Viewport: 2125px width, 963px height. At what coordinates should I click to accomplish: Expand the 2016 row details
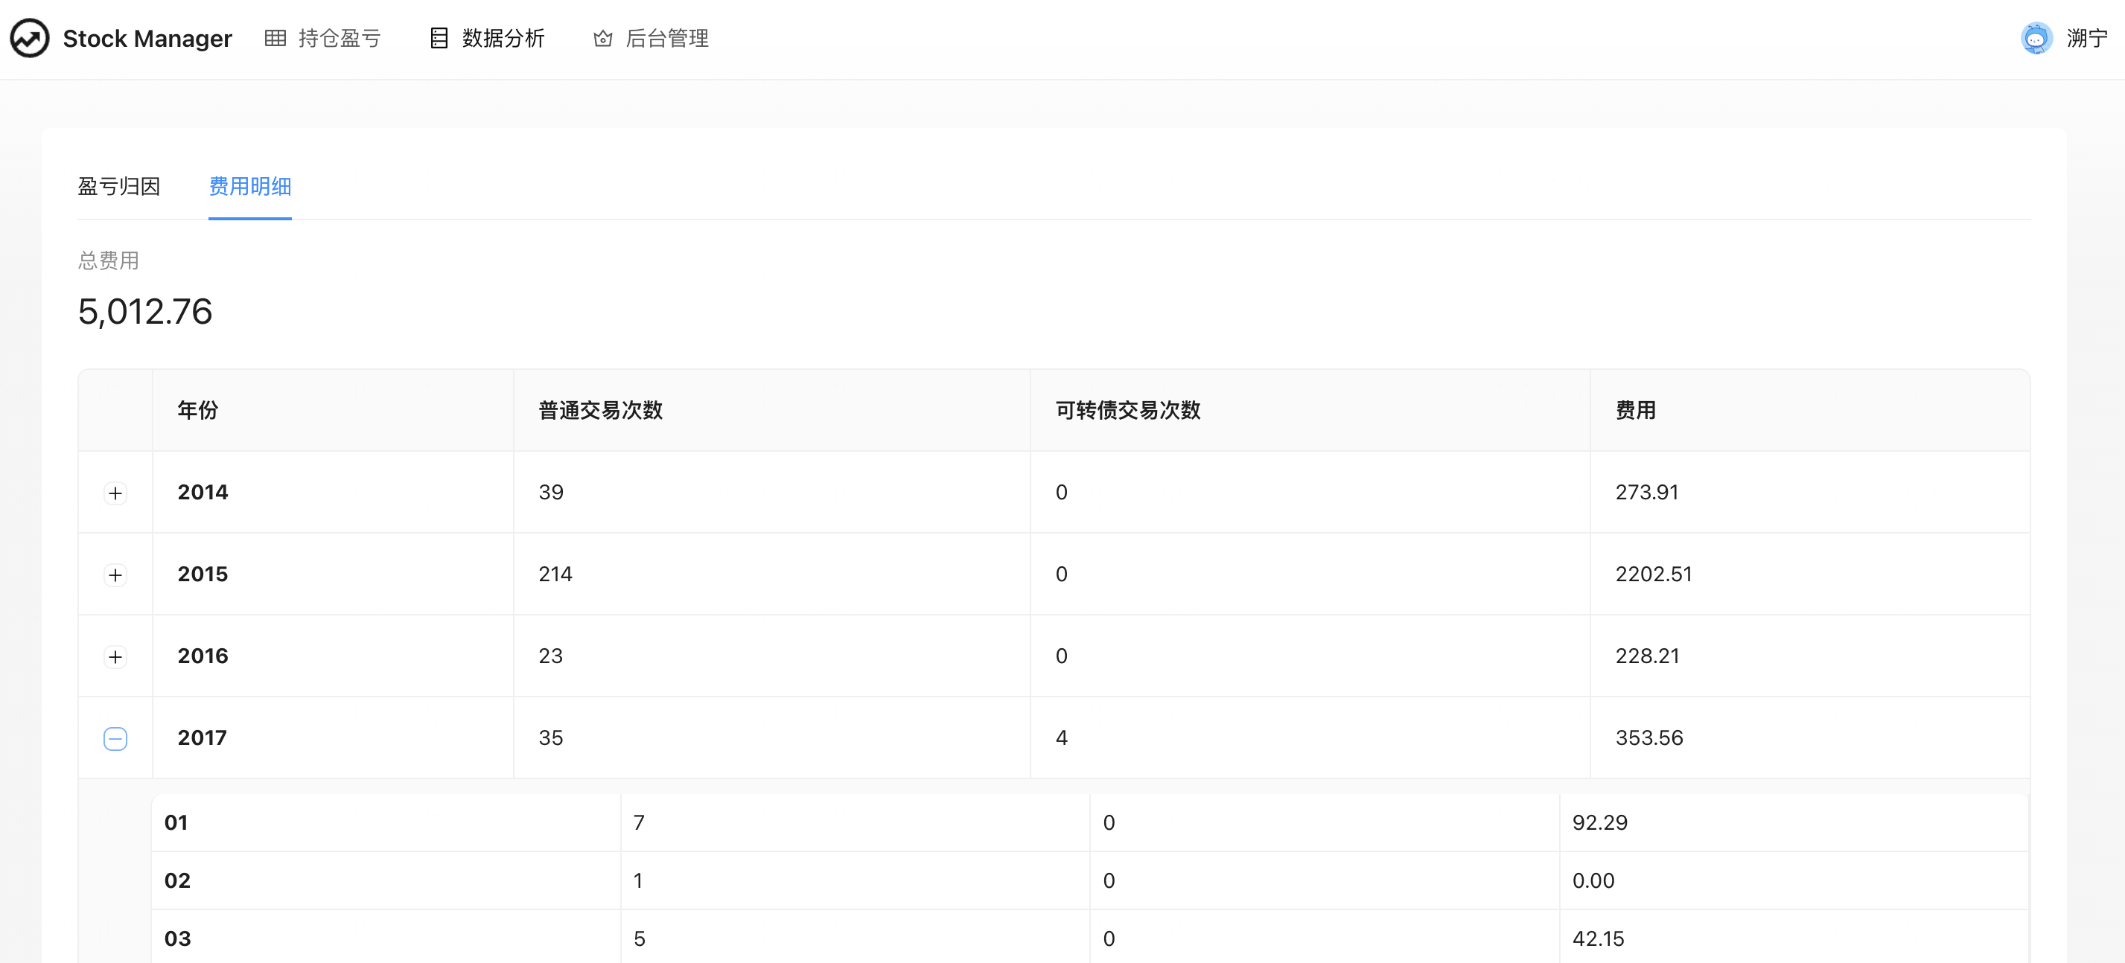[x=115, y=656]
